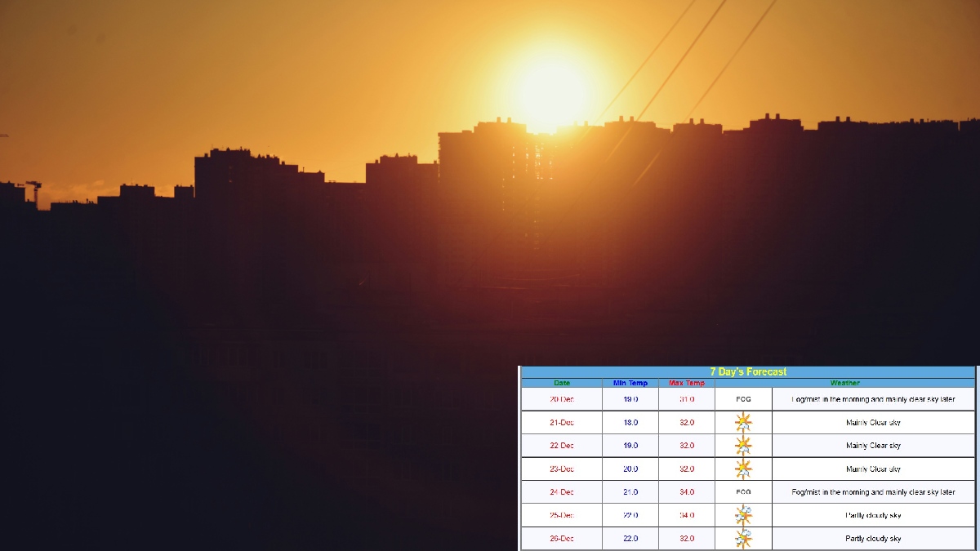Viewport: 980px width, 551px height.
Task: Click the FOG indicator for 20-Dec
Action: coord(742,399)
